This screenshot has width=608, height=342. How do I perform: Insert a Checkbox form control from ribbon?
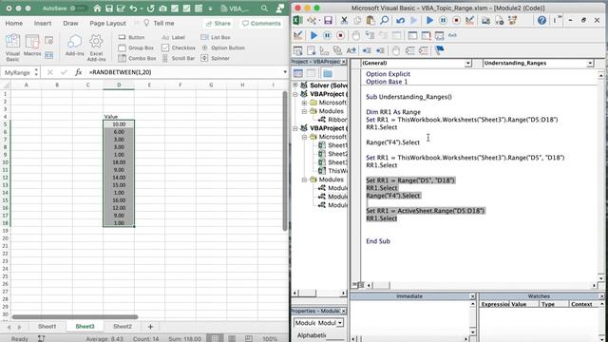click(x=179, y=47)
